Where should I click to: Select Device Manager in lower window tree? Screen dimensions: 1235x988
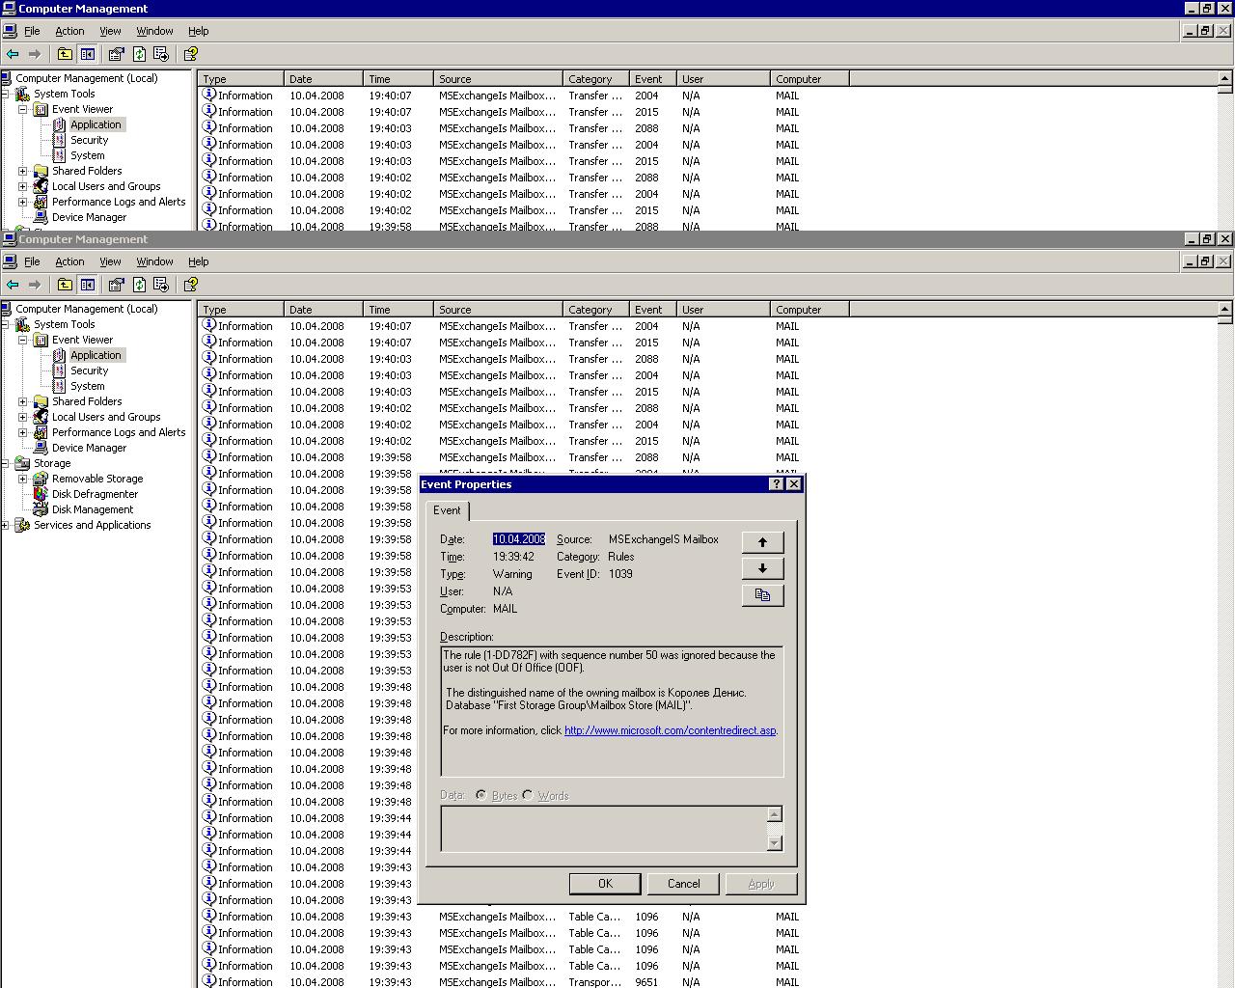coord(89,448)
